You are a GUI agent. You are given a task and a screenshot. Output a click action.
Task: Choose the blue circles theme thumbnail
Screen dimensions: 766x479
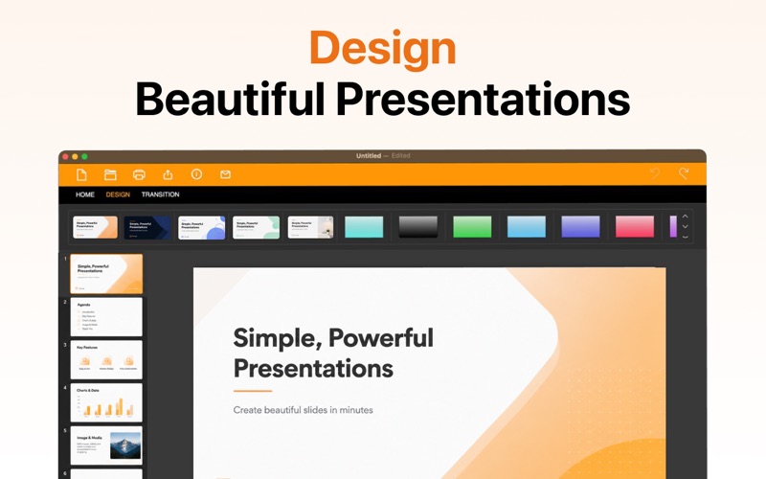click(201, 227)
